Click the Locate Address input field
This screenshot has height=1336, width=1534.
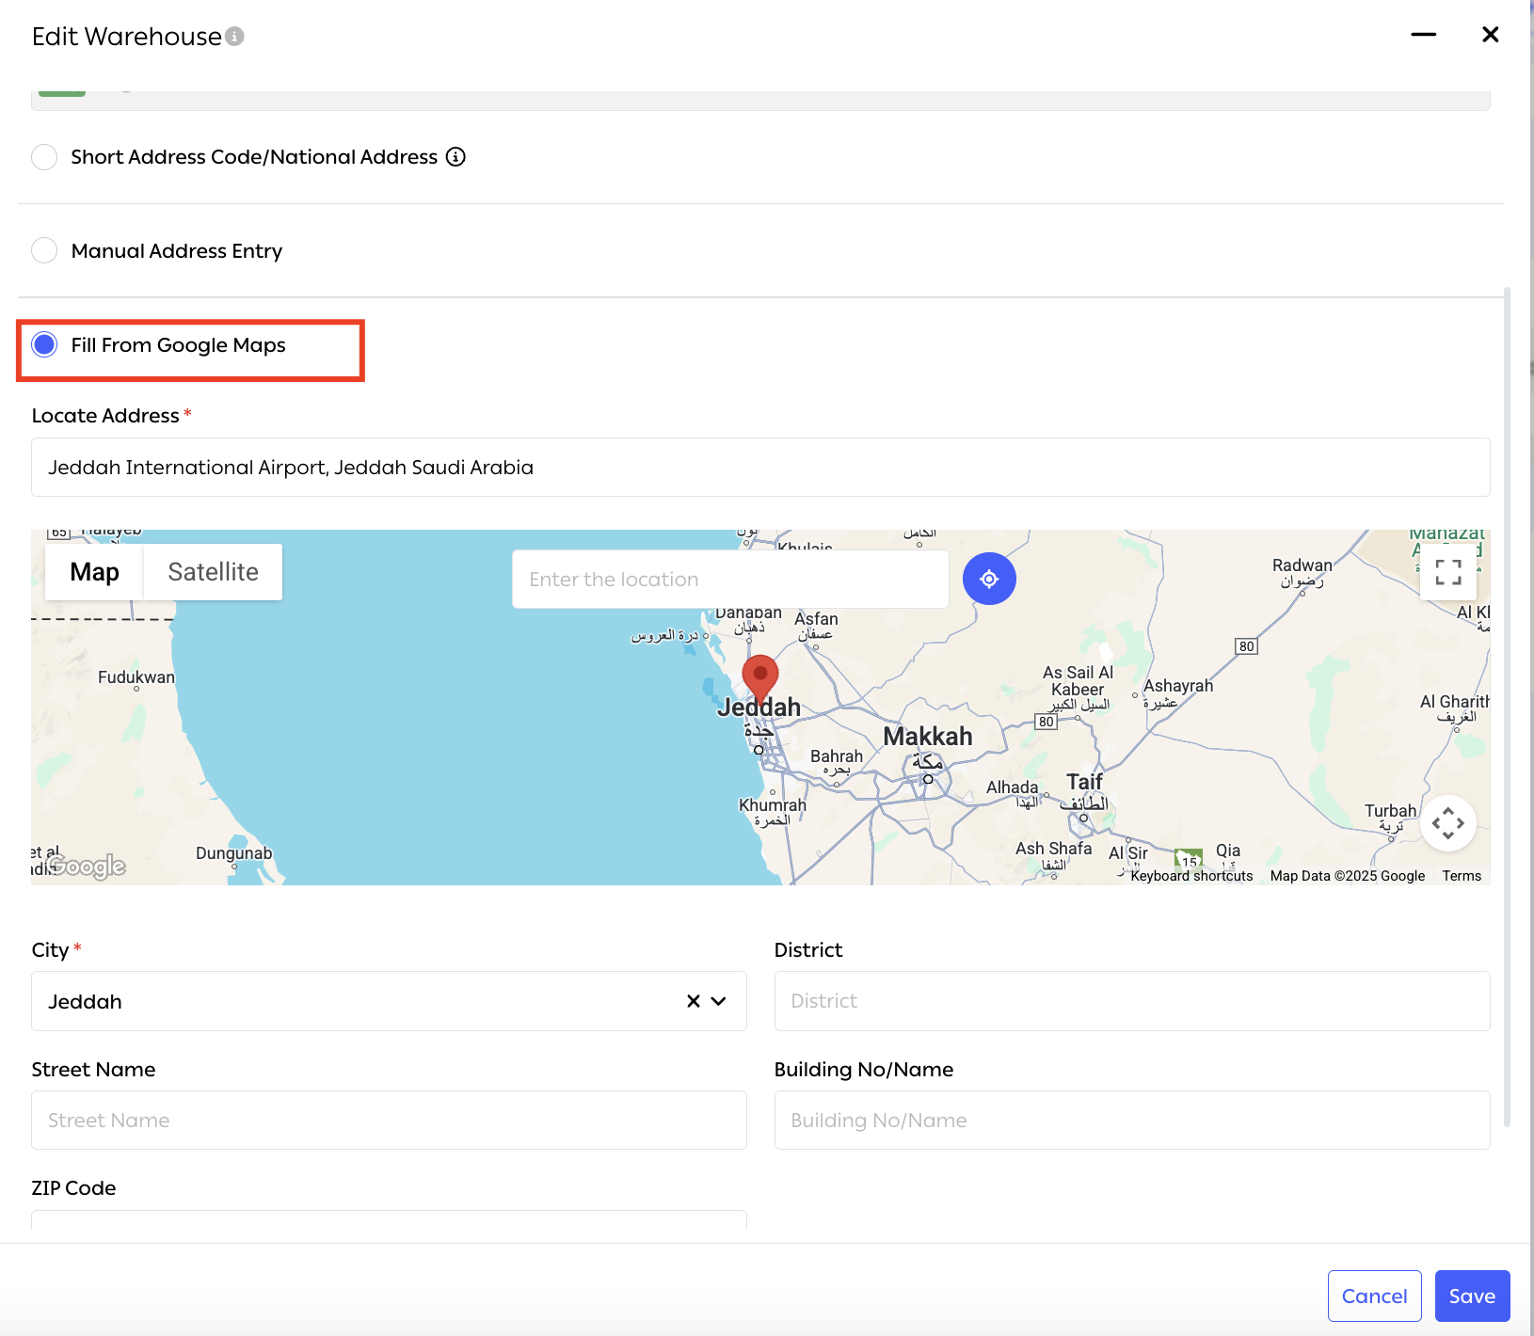[760, 468]
